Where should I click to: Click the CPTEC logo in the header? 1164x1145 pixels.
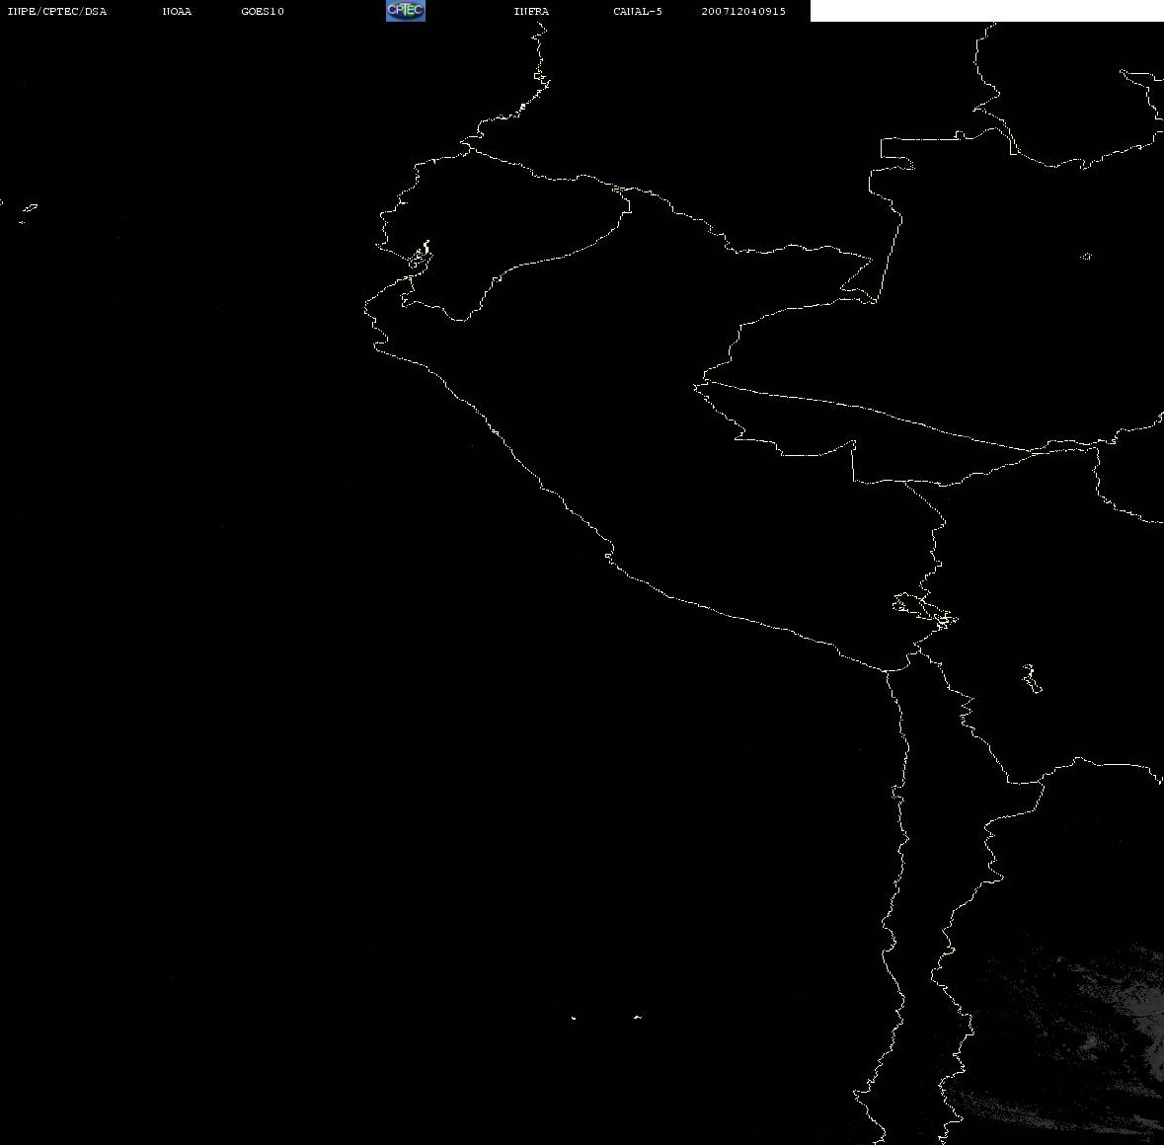(x=405, y=11)
